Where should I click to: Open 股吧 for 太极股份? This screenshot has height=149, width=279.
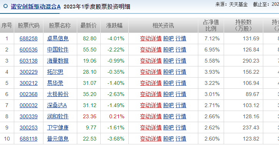(168, 94)
